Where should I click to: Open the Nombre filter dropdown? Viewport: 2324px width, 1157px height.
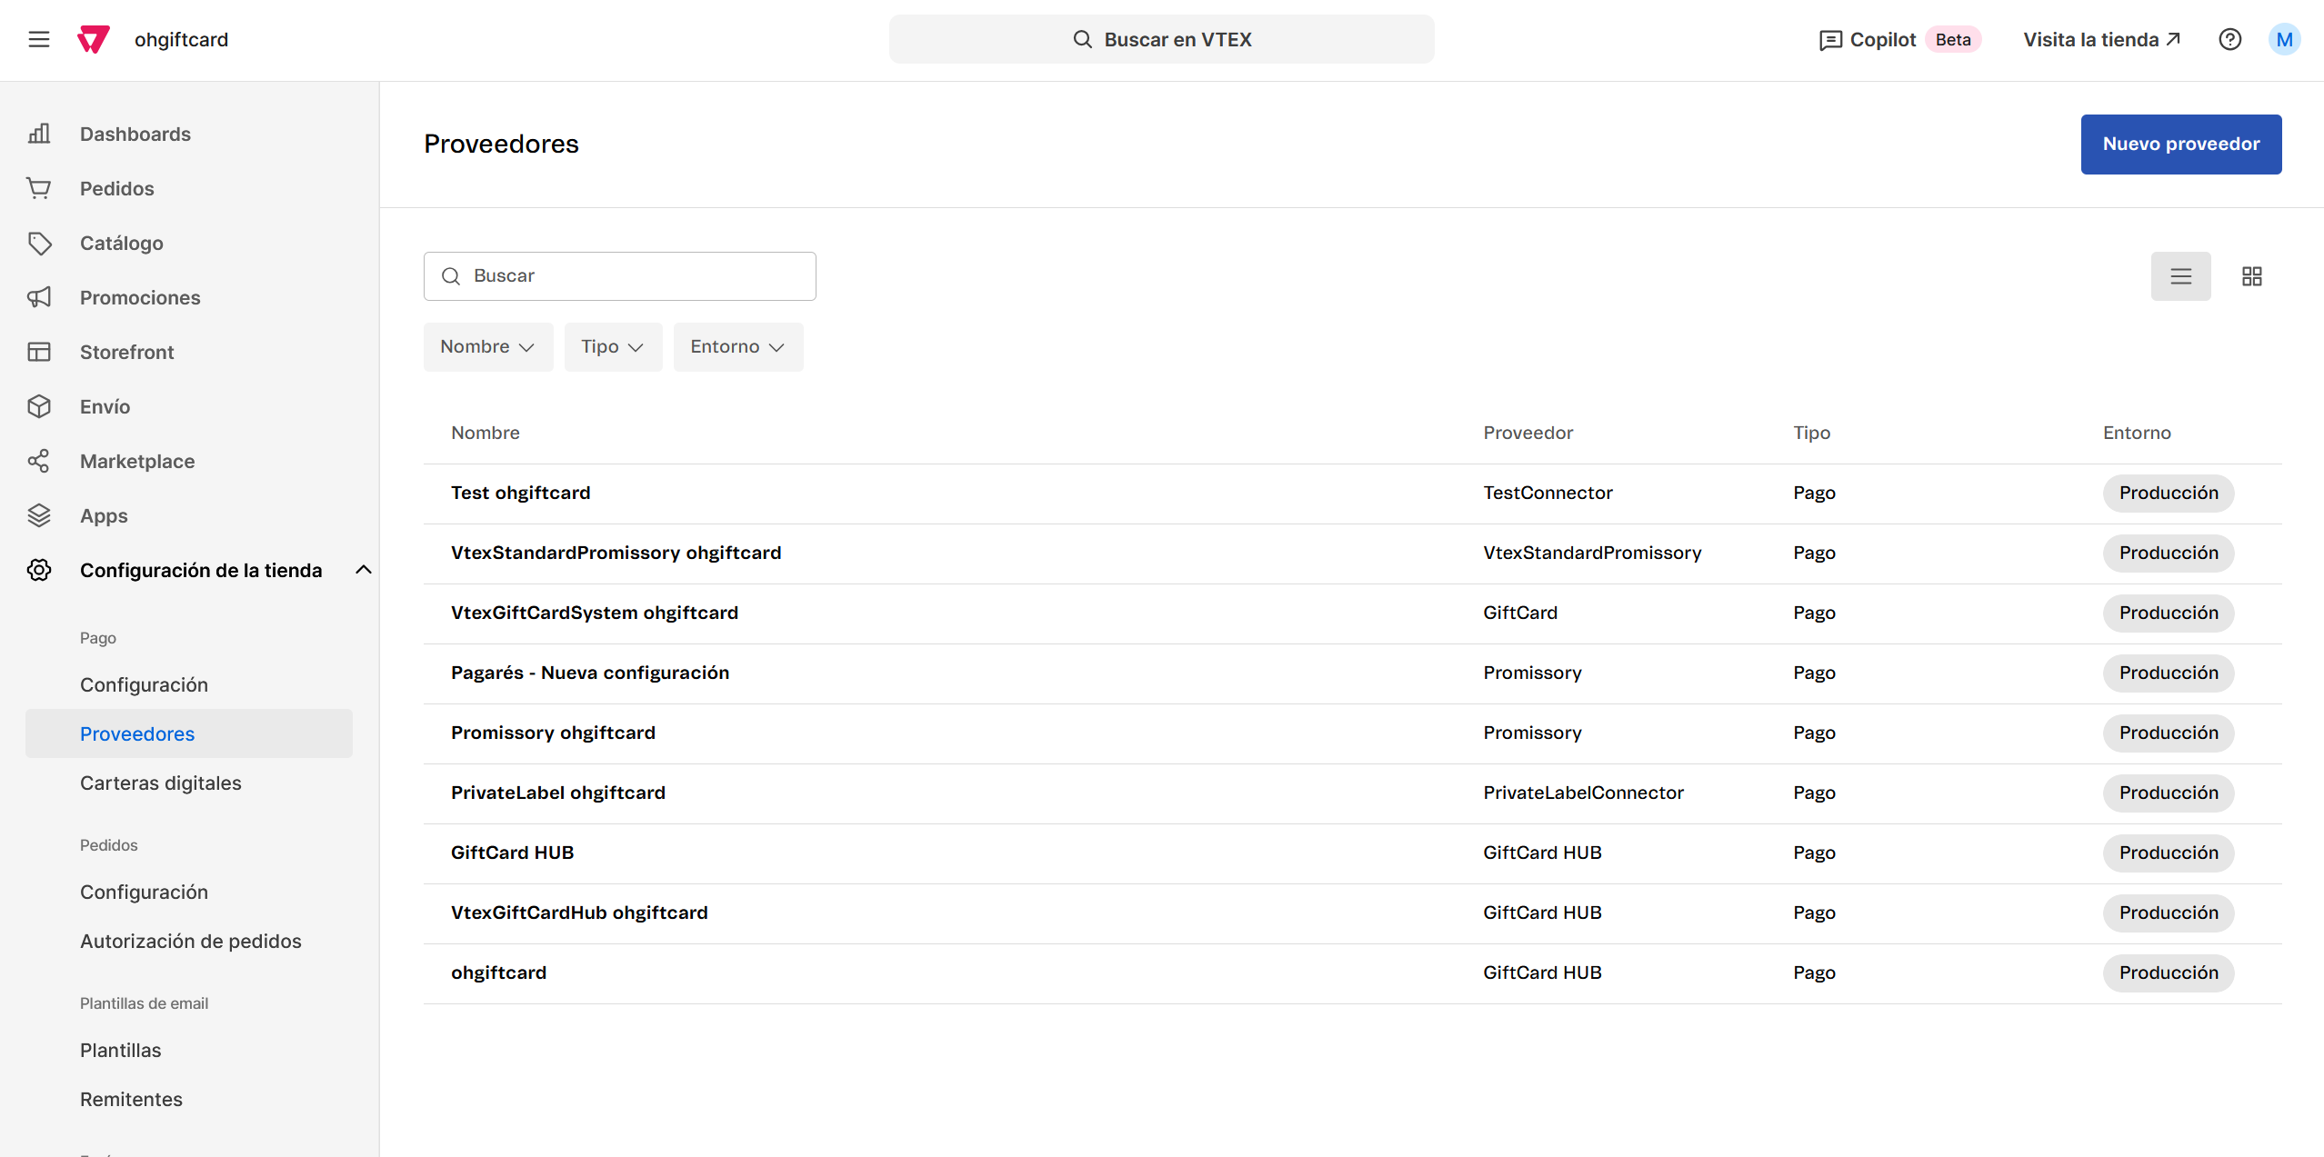click(487, 347)
